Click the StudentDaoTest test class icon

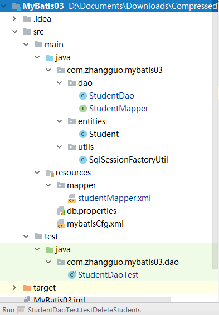point(72,275)
